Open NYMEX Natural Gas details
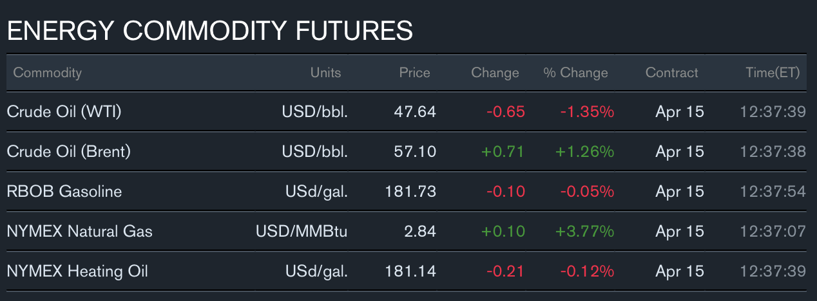817x301 pixels. pyautogui.click(x=79, y=232)
